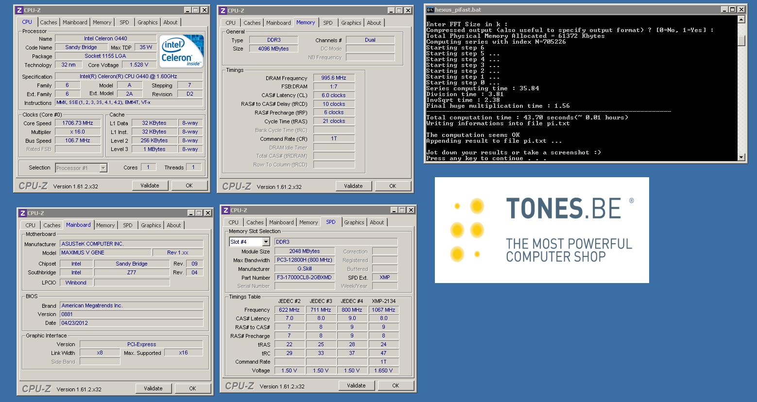This screenshot has height=402, width=757.
Task: Click the Southbridge Z77 field
Action: [x=132, y=272]
